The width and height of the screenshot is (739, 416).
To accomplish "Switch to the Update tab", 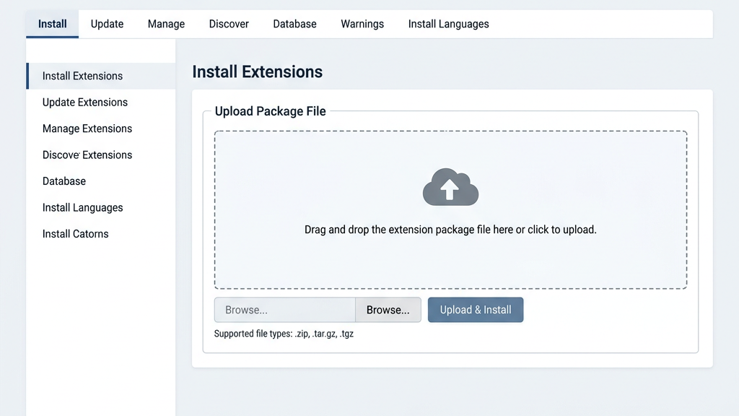I will (106, 23).
